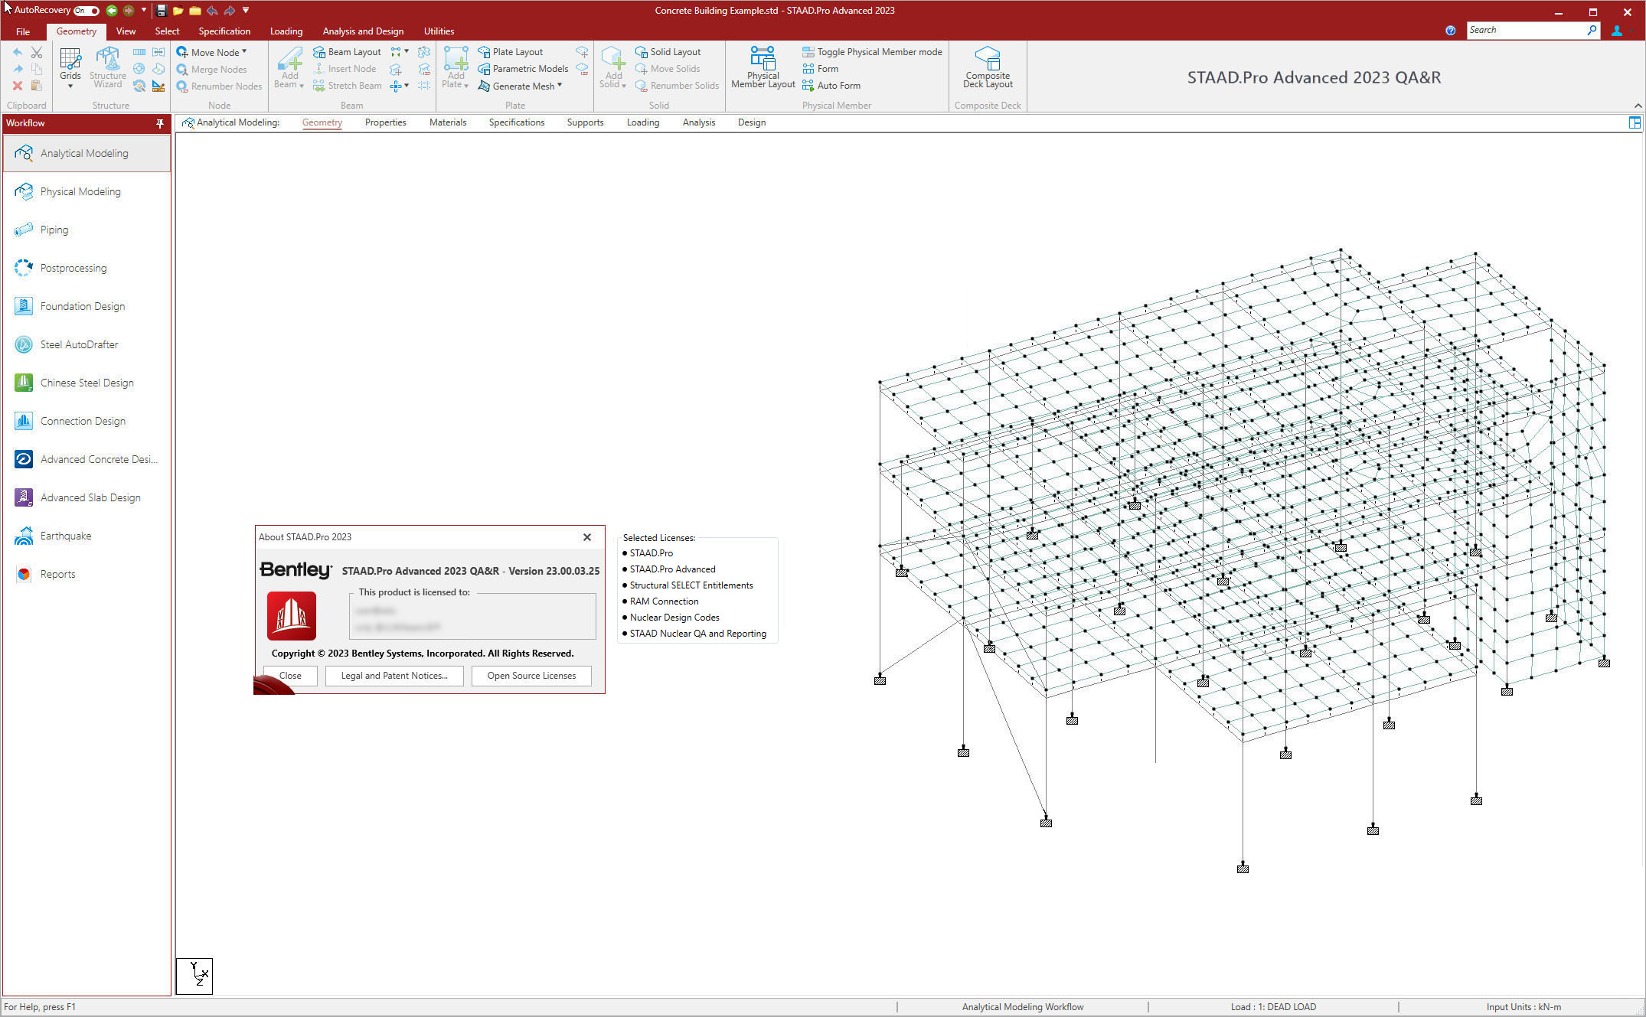Click the measuring ruler icon in Structure group
The height and width of the screenshot is (1017, 1646).
[x=158, y=86]
